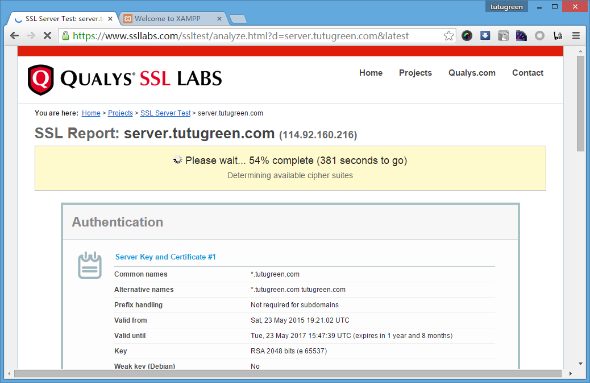This screenshot has width=590, height=383.
Task: Go back with the browser back arrow
Action: click(14, 36)
